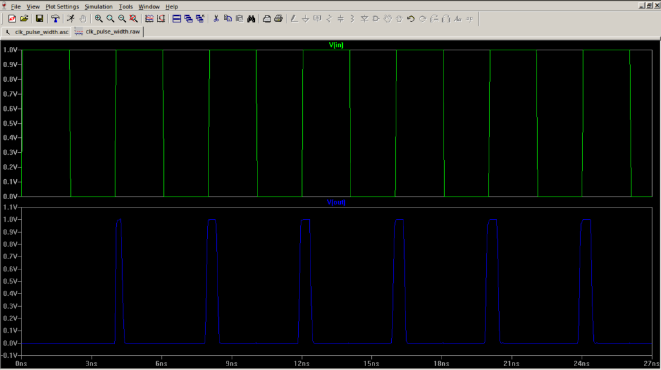Click the Inductor component icon
Screen dimensions: 661x370
click(352, 19)
